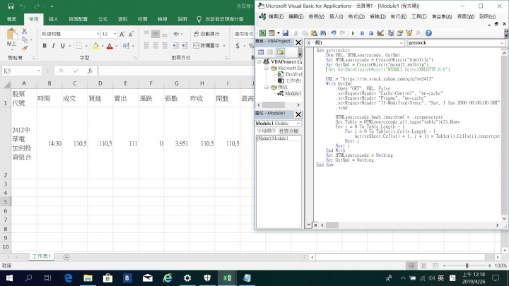Switch to Page Layout view in status bar

(423, 266)
